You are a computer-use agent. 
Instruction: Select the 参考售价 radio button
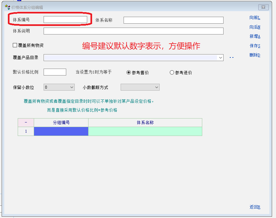[x=129, y=73]
